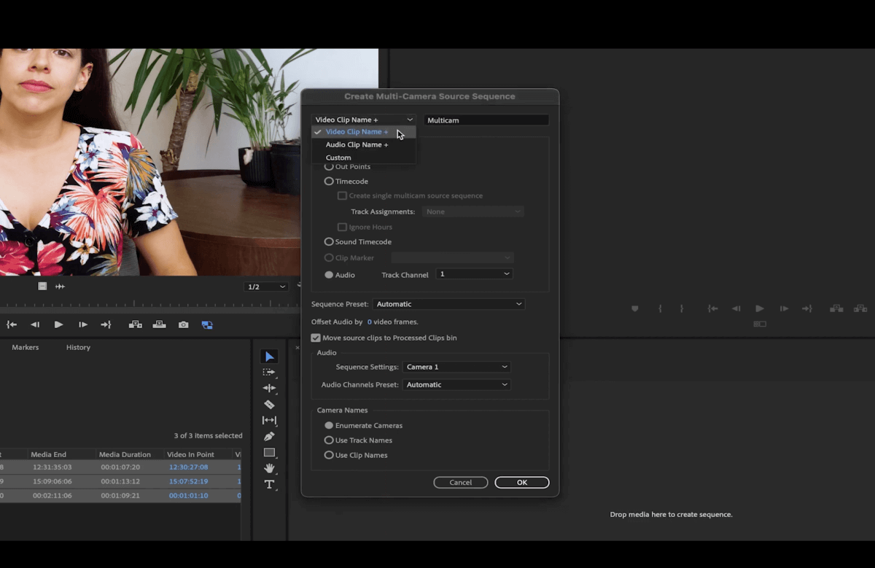Viewport: 875px width, 568px height.
Task: Select the Slip tool
Action: tap(269, 421)
